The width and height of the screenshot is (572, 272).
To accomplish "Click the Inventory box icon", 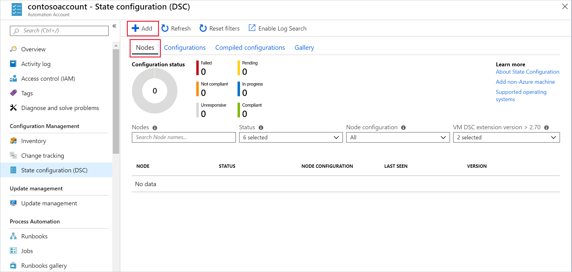I will pyautogui.click(x=13, y=141).
